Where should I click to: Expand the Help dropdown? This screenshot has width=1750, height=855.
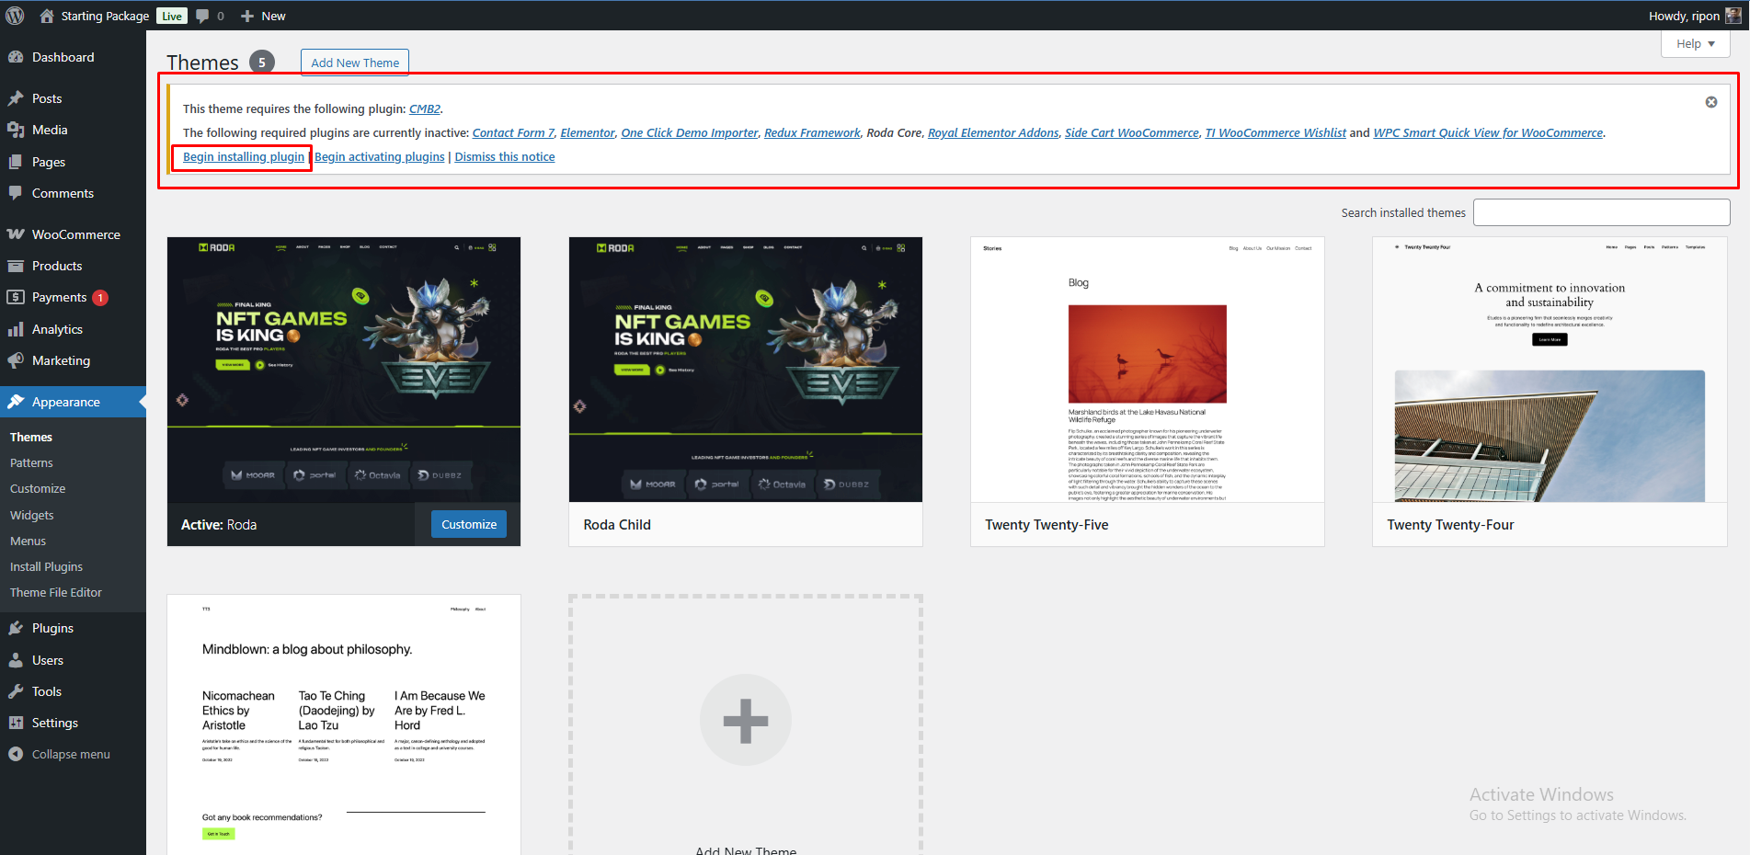tap(1696, 43)
